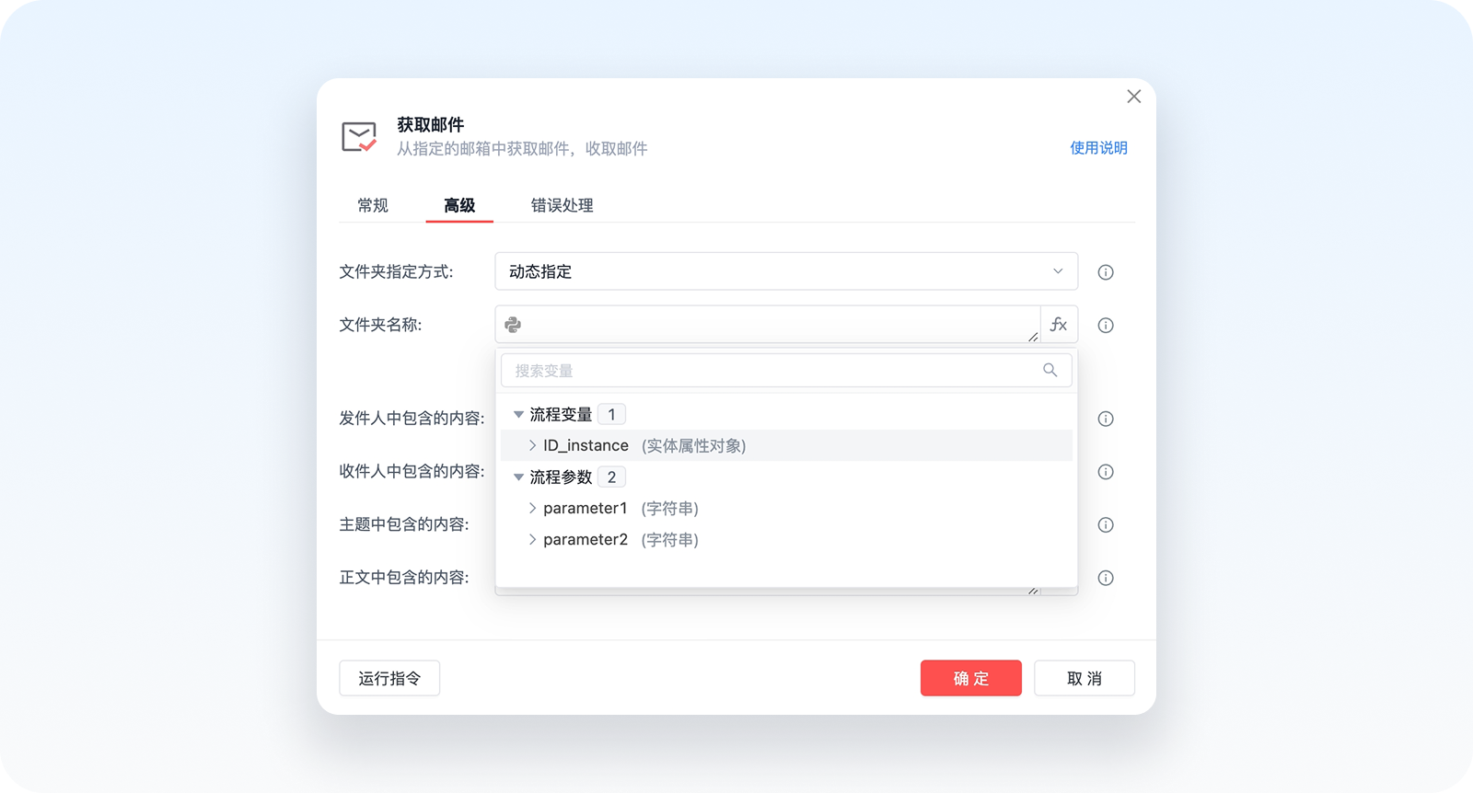Expand the ID_instance variable
This screenshot has width=1473, height=793.
coord(532,445)
